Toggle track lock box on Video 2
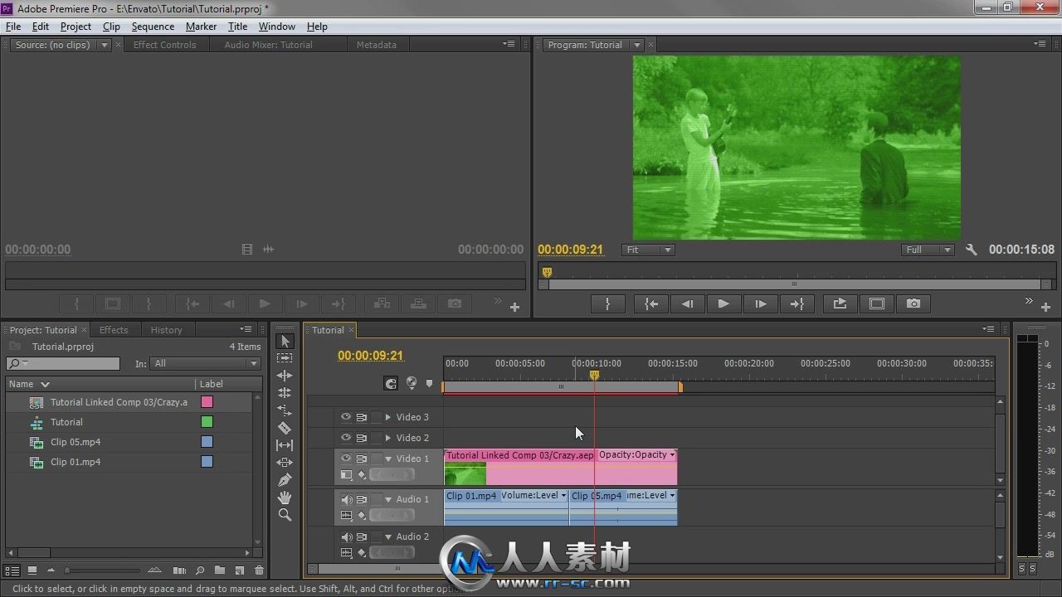This screenshot has height=597, width=1062. [x=377, y=438]
